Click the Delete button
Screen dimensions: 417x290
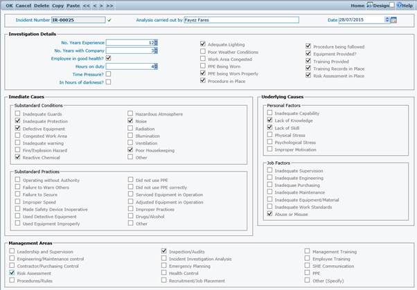point(42,6)
